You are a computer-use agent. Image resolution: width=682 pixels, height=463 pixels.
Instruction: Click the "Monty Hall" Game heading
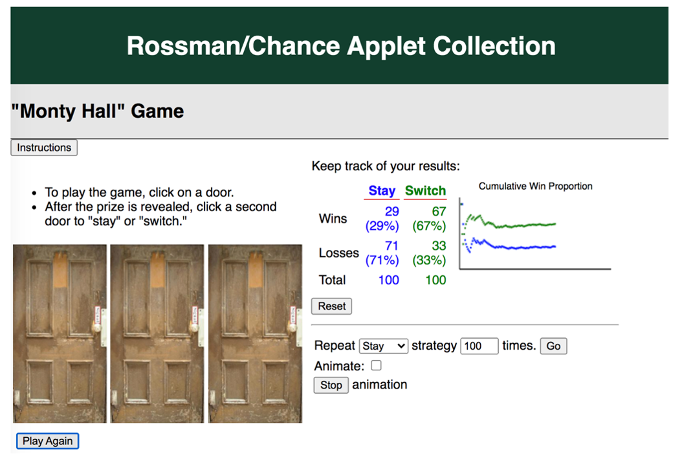point(98,111)
